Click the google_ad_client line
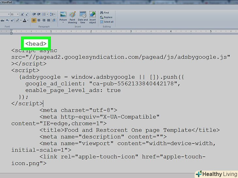 pyautogui.click(x=103, y=83)
